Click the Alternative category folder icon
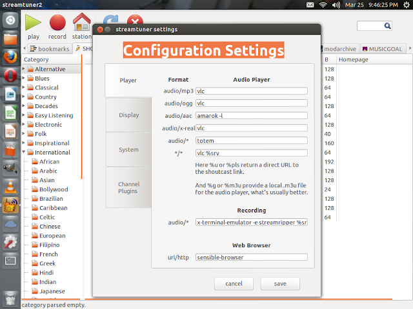Image resolution: width=413 pixels, height=309 pixels. point(30,69)
